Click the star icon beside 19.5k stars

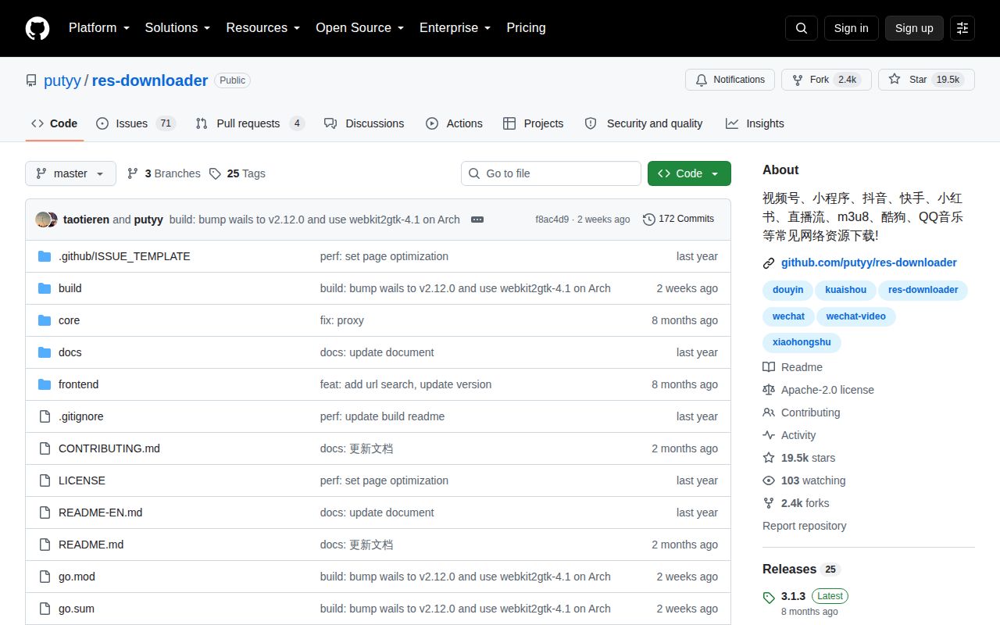pos(769,458)
